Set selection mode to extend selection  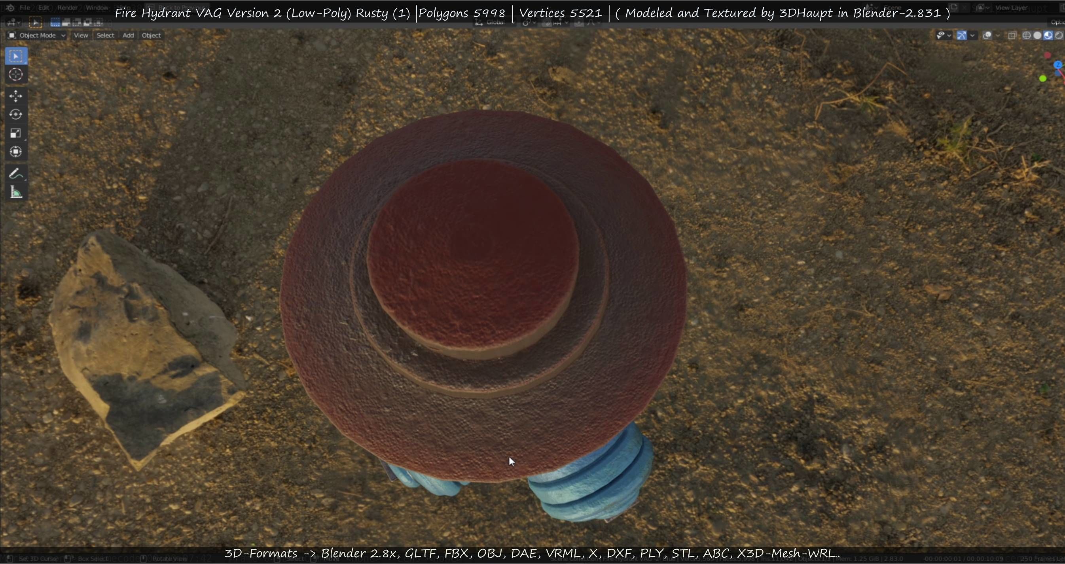coord(66,22)
